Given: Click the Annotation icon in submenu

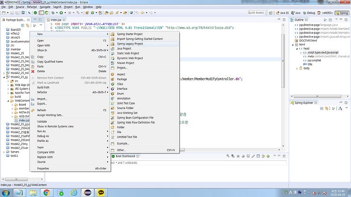Looking at the screenshot, I should (x=113, y=98).
